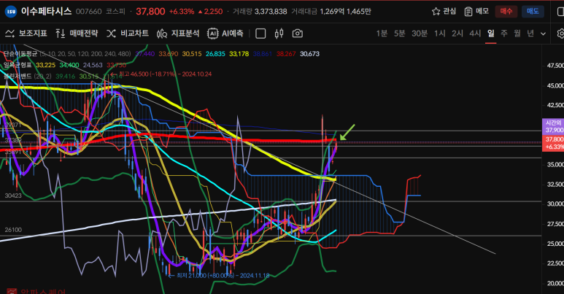Screen dimensions: 564x294
Task: Switch to 4시 timeframe
Action: tap(475, 34)
